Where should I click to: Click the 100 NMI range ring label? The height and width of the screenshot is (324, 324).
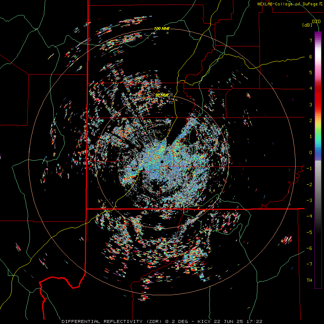[162, 28]
